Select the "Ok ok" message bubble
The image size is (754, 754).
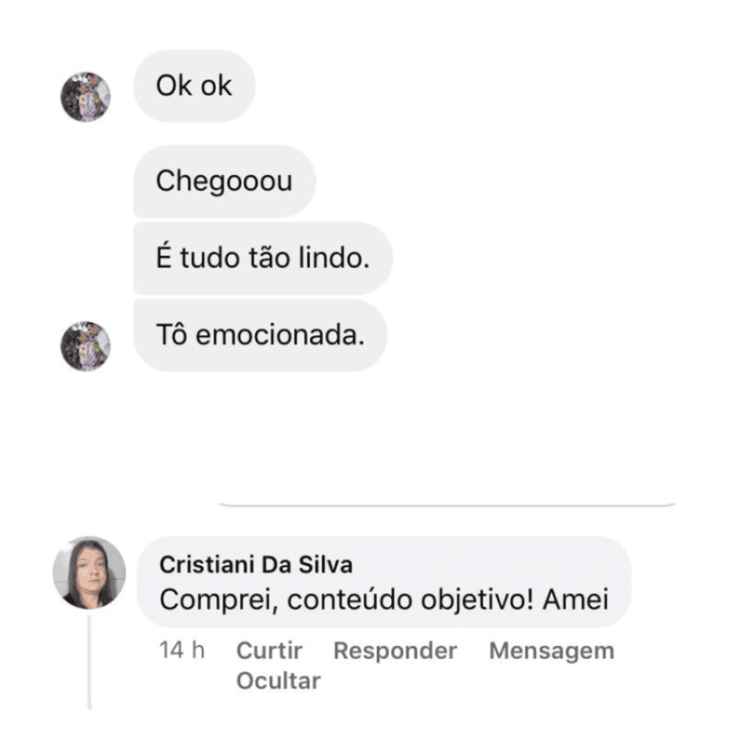click(x=194, y=86)
